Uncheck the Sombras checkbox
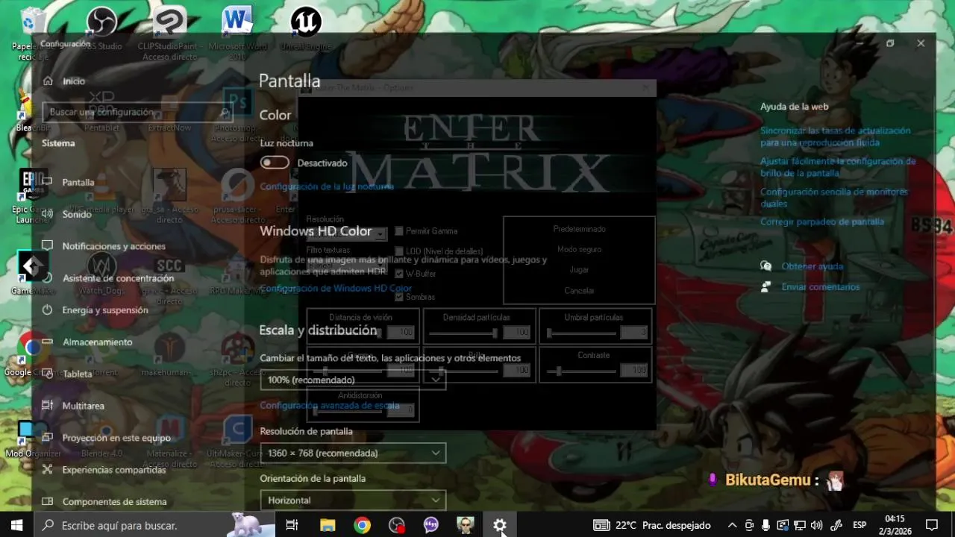 (x=399, y=297)
